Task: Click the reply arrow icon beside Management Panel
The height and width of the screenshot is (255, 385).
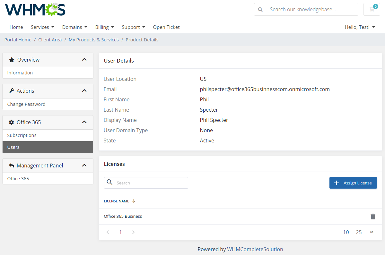Action: point(11,166)
